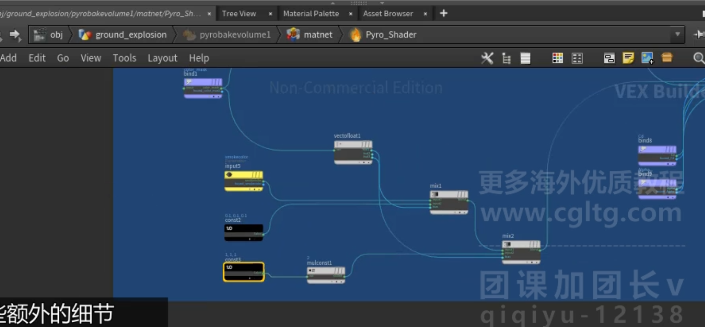Click the matnet material icon
The image size is (705, 327).
click(x=293, y=35)
